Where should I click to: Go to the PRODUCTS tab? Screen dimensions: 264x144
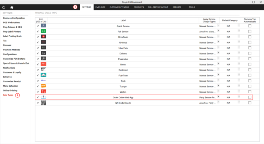tap(139, 7)
